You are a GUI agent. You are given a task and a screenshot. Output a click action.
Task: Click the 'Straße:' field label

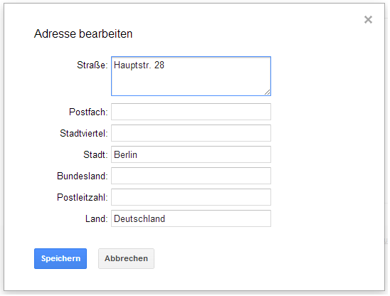(93, 65)
